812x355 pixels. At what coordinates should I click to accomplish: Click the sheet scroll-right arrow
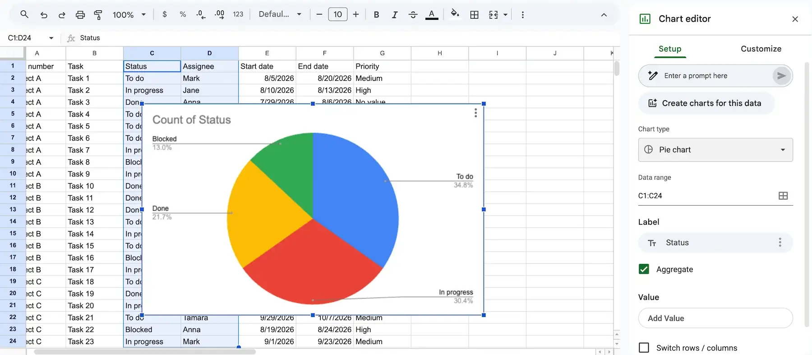coord(609,352)
